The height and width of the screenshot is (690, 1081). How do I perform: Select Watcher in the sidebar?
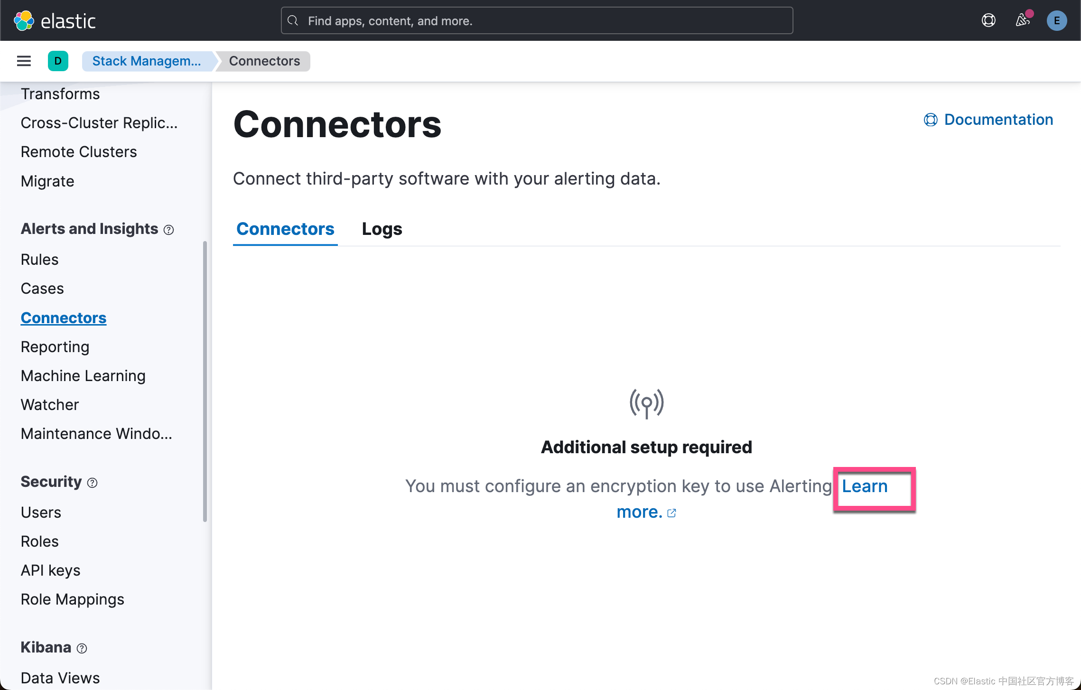pos(49,404)
